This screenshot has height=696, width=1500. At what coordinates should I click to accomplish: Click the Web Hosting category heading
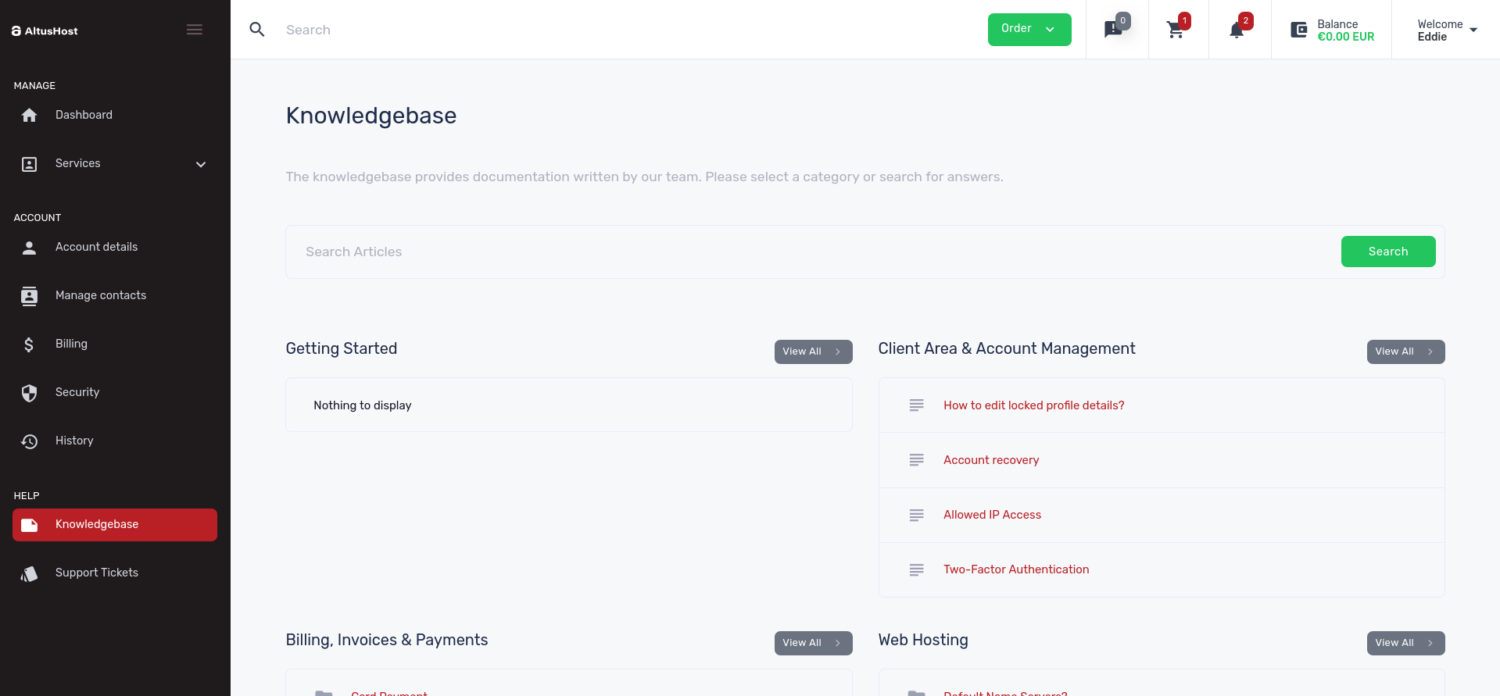point(923,640)
